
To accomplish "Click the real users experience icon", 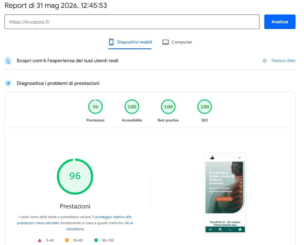I will 8,61.
